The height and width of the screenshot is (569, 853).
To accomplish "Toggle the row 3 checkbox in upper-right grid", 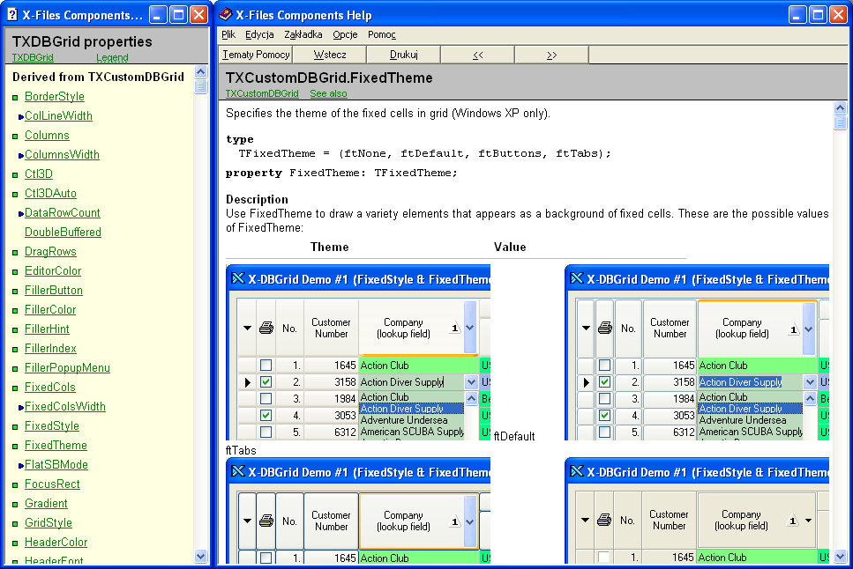I will [604, 399].
